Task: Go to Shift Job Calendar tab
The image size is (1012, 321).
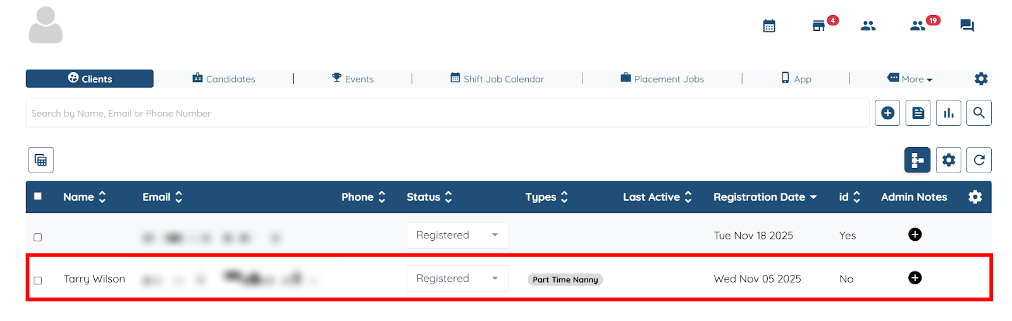Action: pyautogui.click(x=497, y=79)
